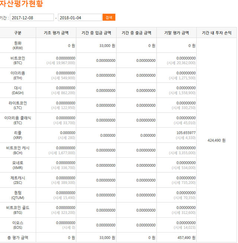Click the total row 33,000 원 deposit amount
238x243 pixels.
[107, 237]
